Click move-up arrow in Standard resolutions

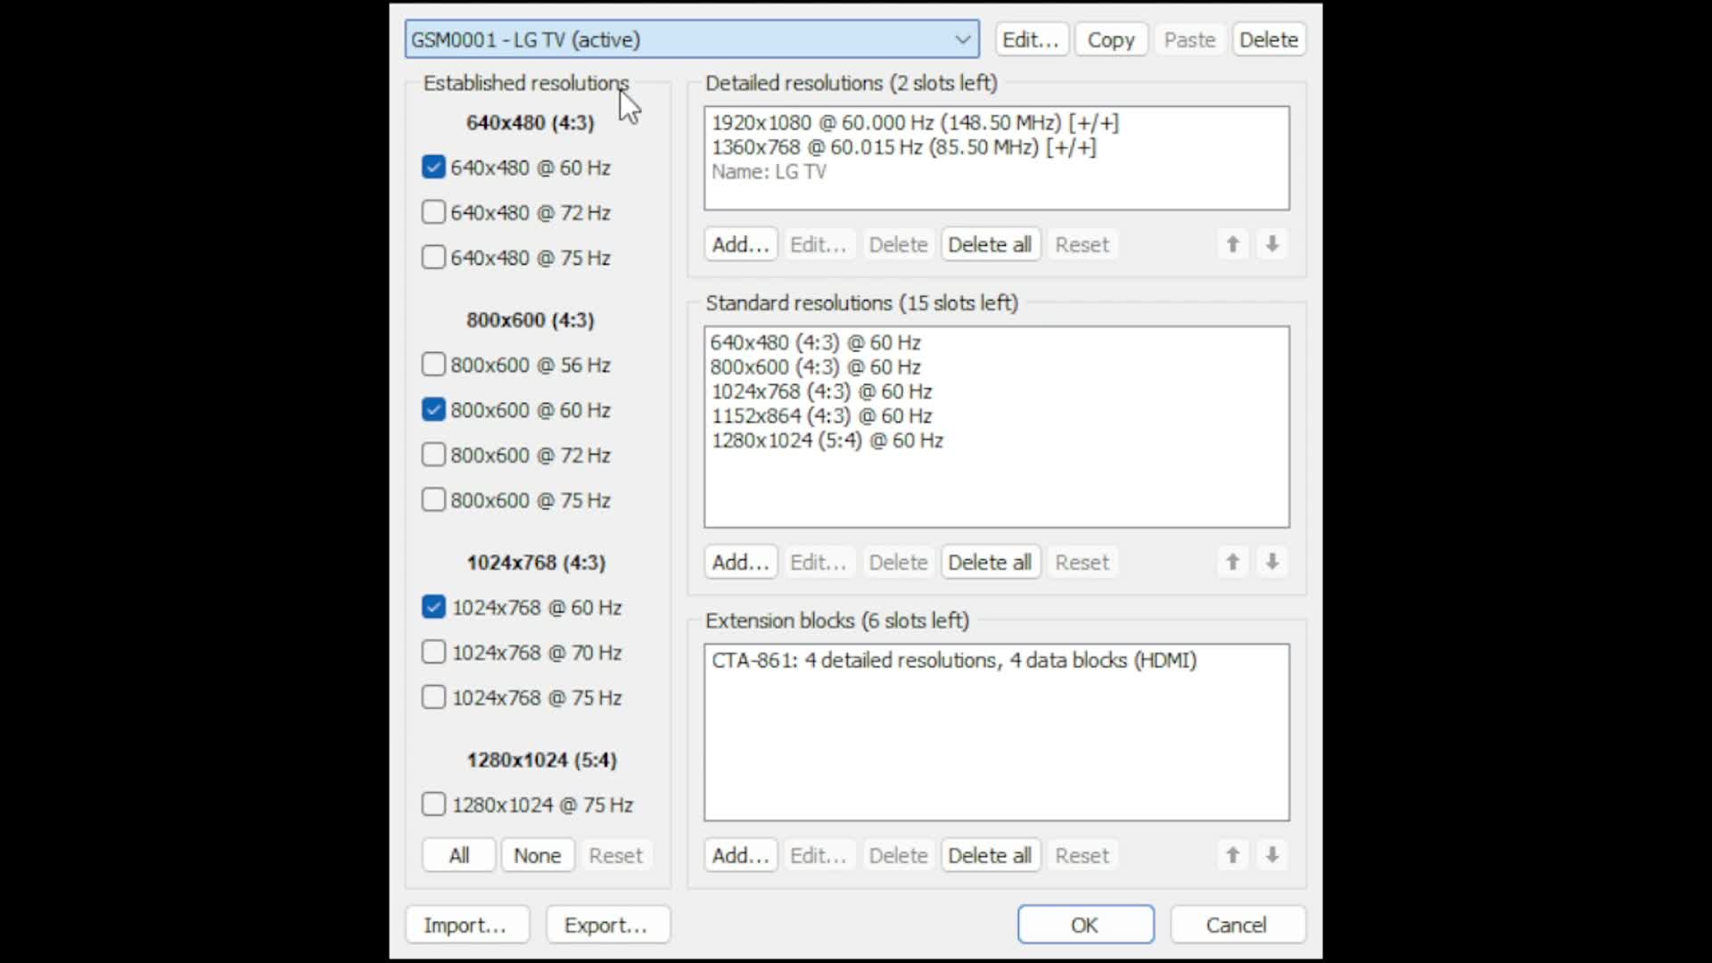(x=1232, y=562)
